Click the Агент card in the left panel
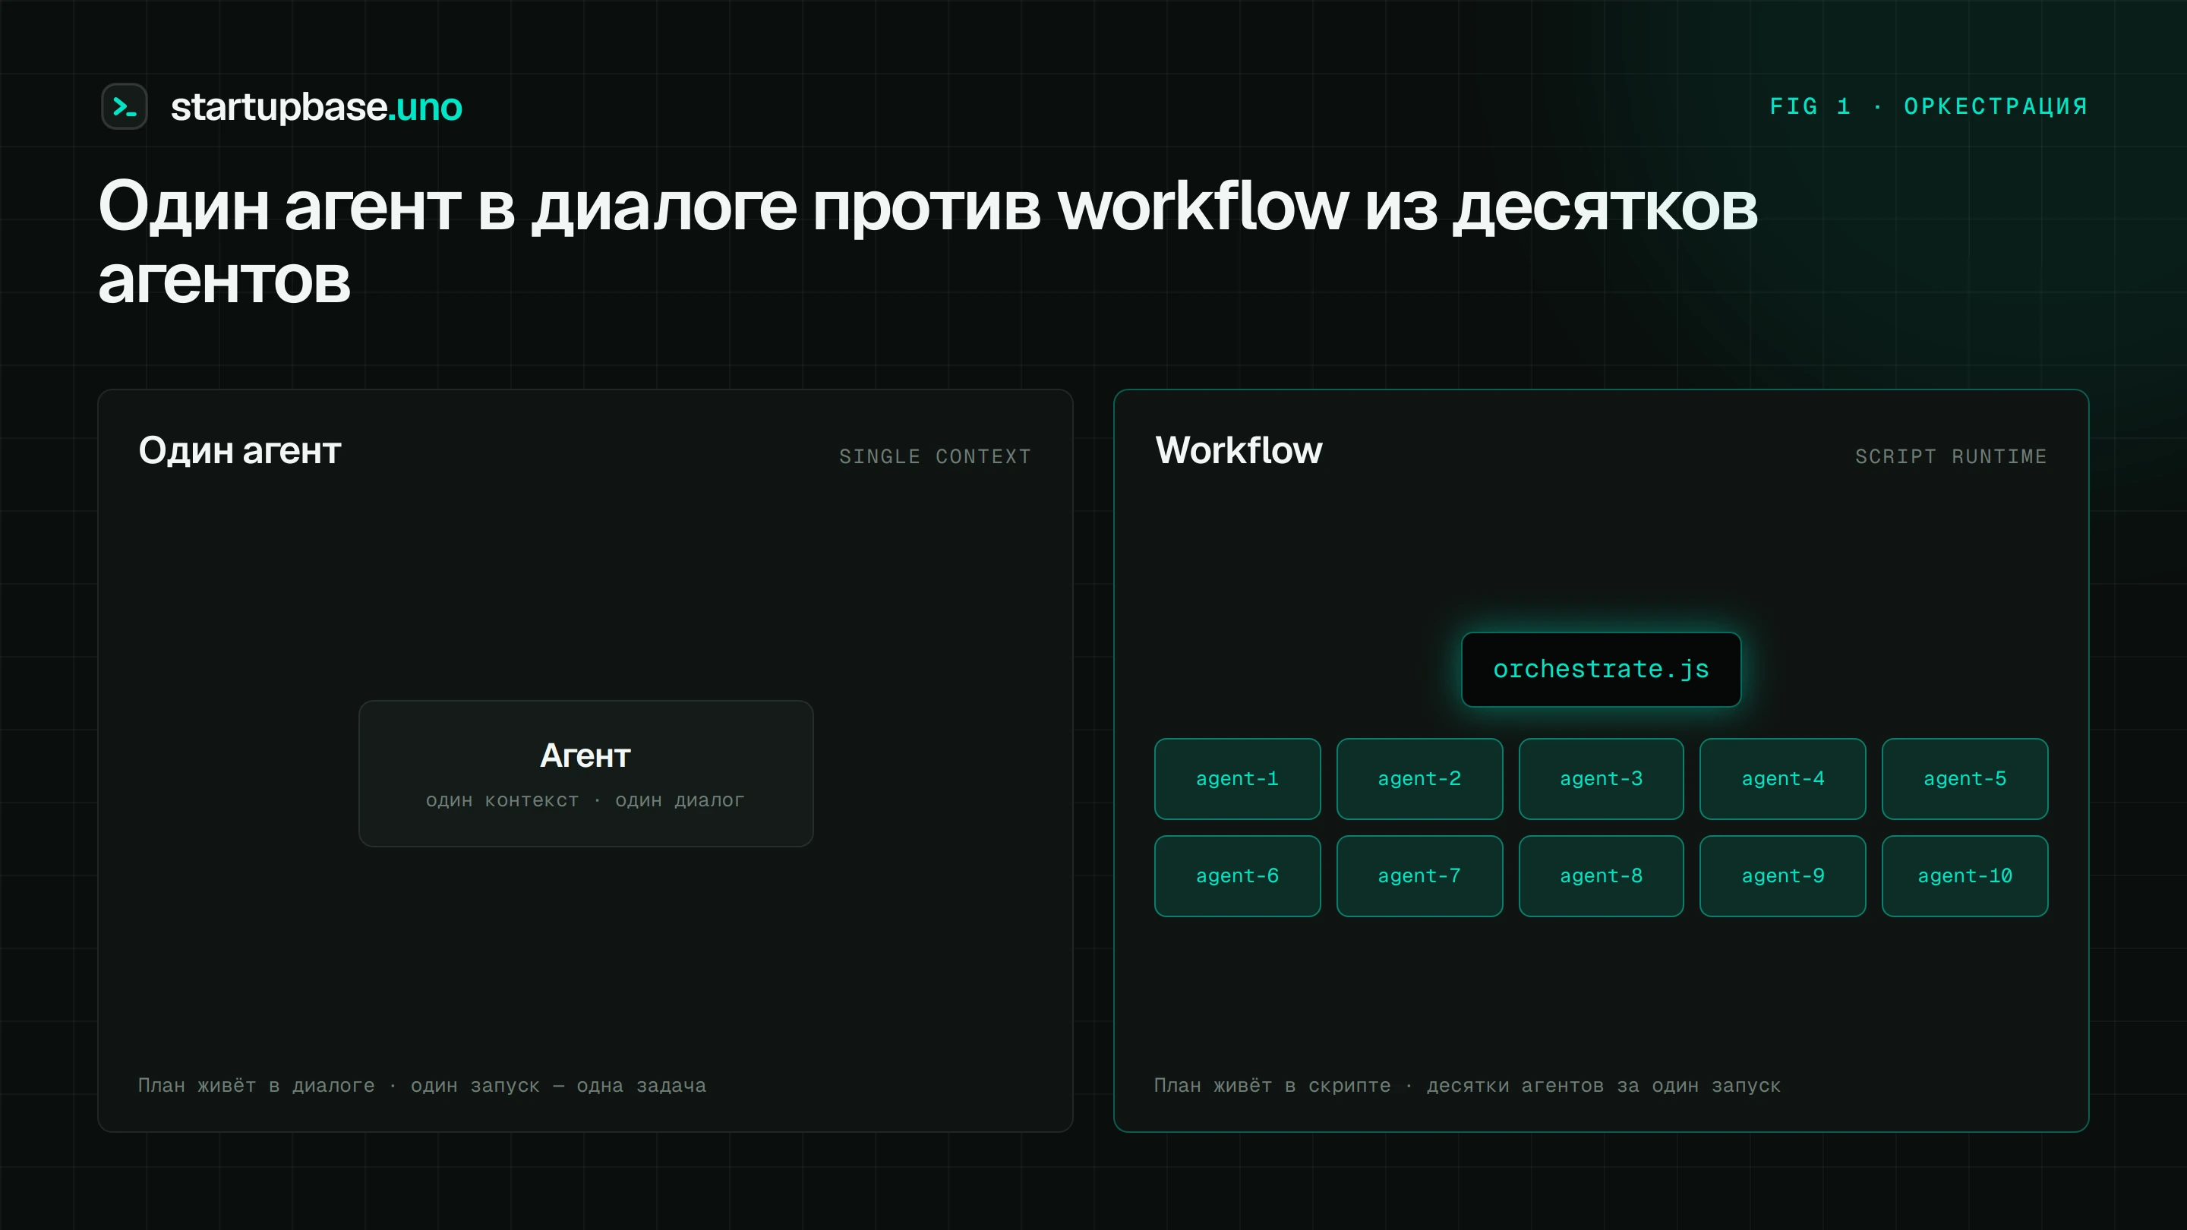The image size is (2187, 1230). (585, 774)
